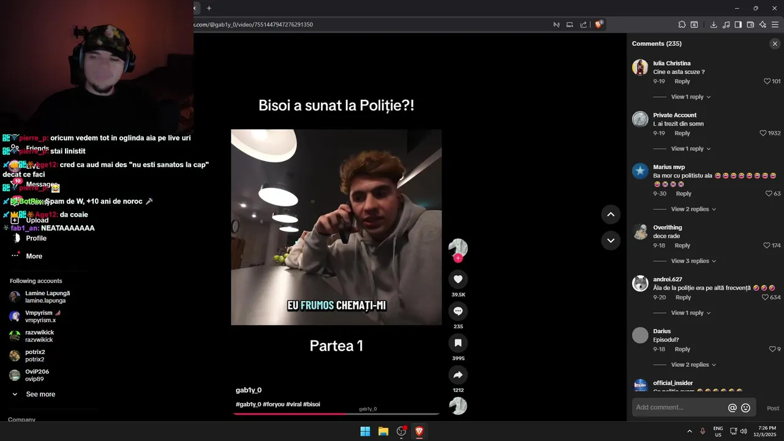Open the new tab plus button
Image resolution: width=784 pixels, height=441 pixels.
[x=209, y=8]
